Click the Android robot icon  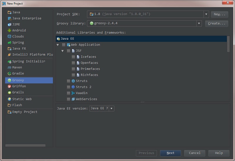9,31
